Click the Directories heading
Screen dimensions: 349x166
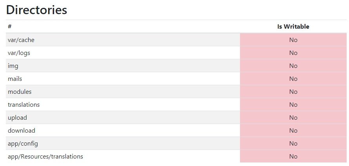click(x=36, y=10)
